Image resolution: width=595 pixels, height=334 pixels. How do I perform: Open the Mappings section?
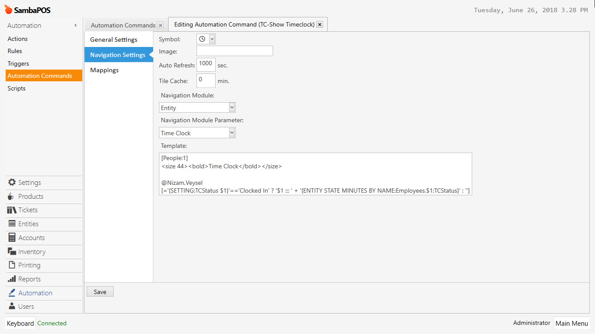pos(104,70)
